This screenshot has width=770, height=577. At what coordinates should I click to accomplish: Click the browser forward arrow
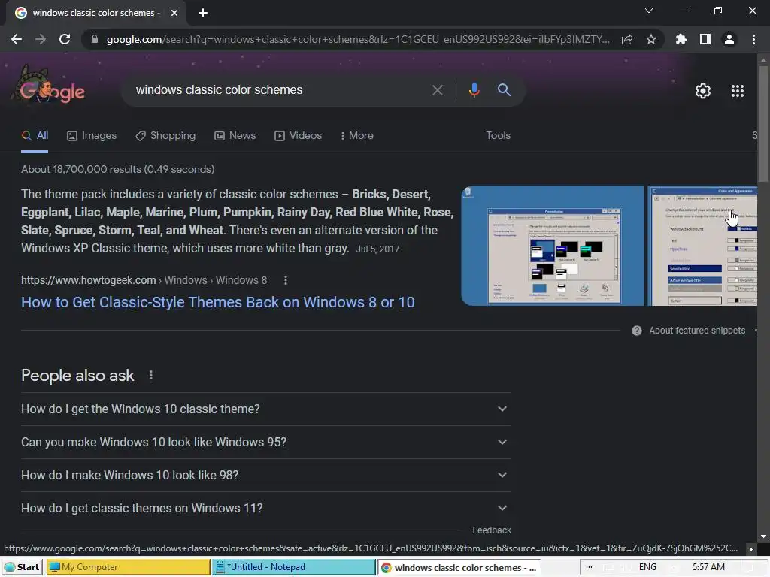(x=41, y=39)
